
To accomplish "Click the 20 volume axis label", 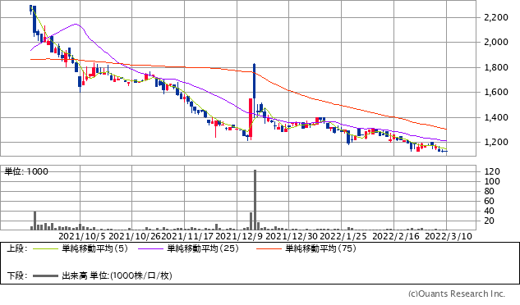I will pos(489,221).
